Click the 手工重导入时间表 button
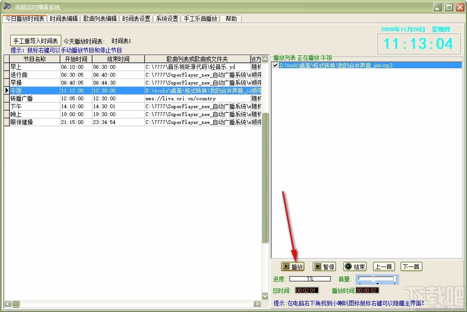The height and width of the screenshot is (312, 467). click(x=35, y=40)
